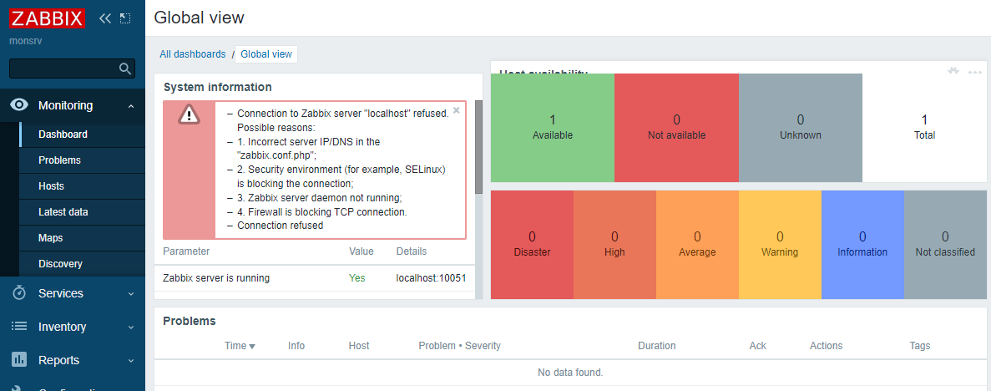This screenshot has height=391, width=991.
Task: Click the 'Ack' column header
Action: coord(758,345)
